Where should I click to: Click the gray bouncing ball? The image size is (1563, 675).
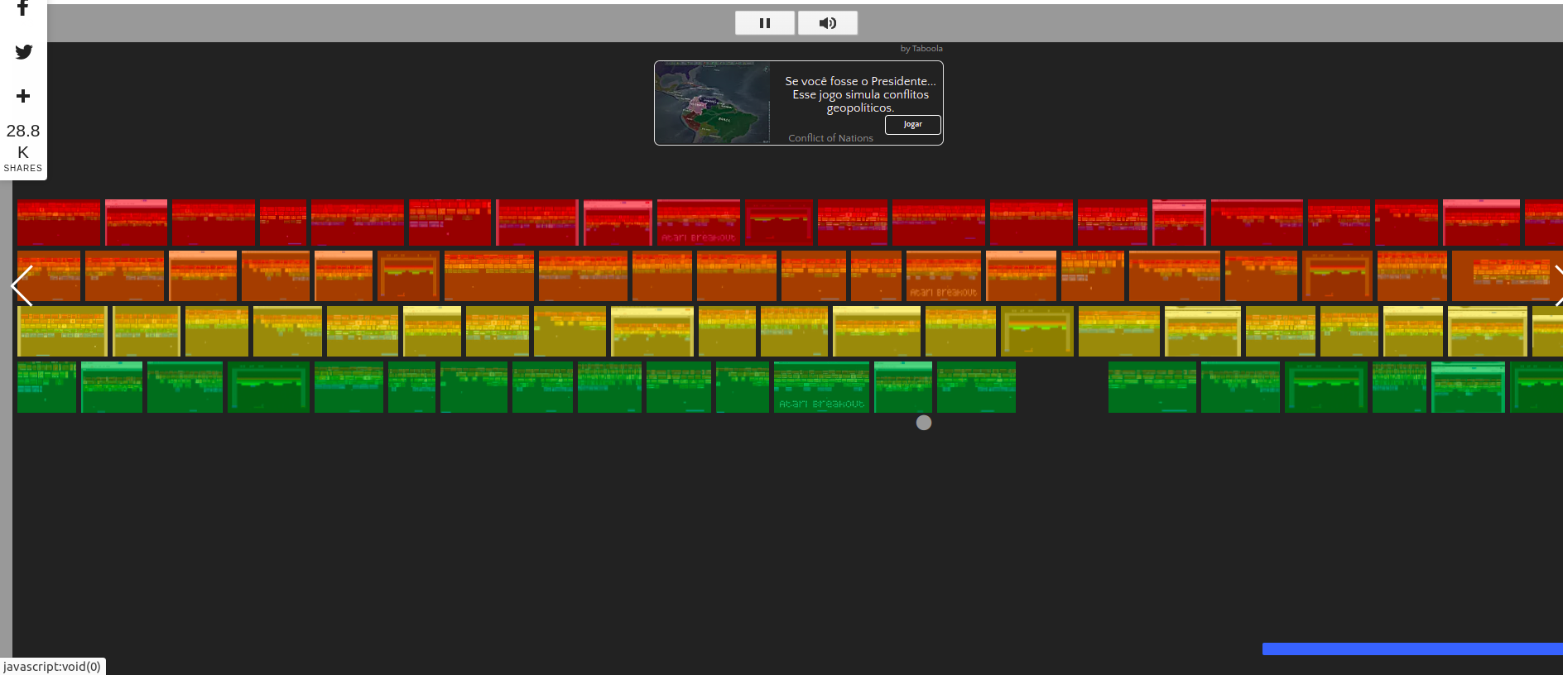[x=924, y=423]
